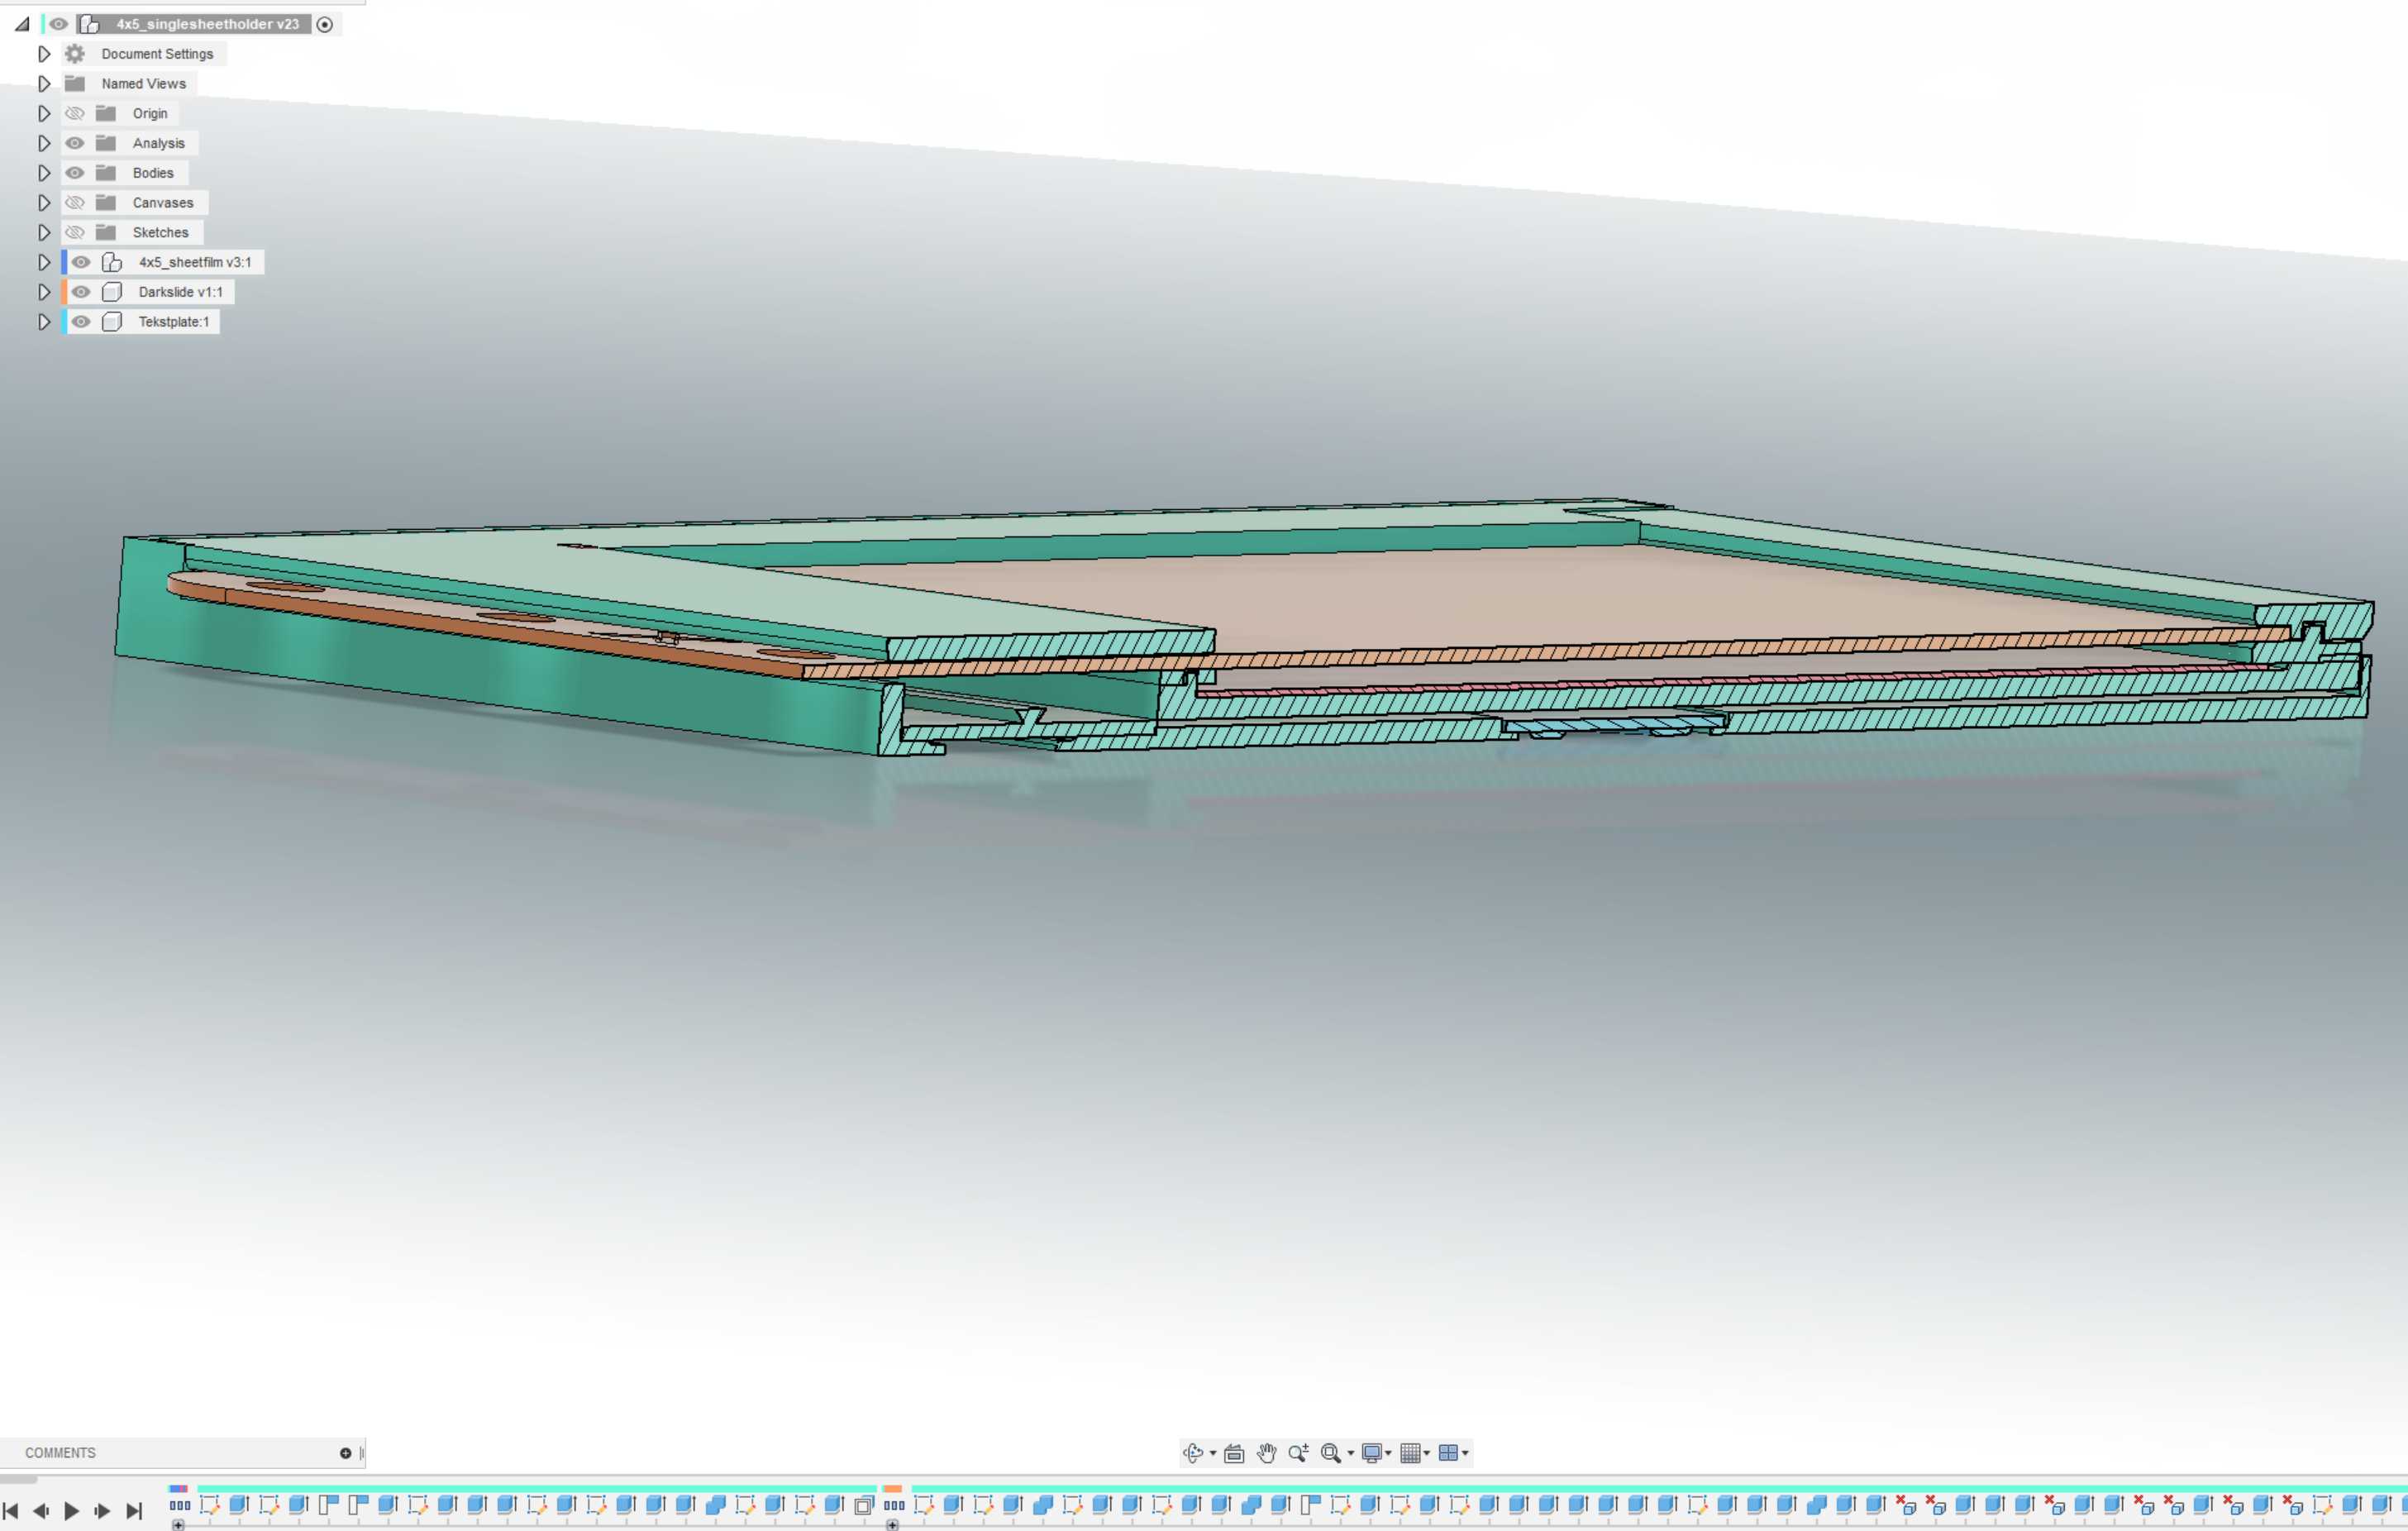Hide the Bodies folder
The width and height of the screenshot is (2408, 1531).
coord(75,173)
